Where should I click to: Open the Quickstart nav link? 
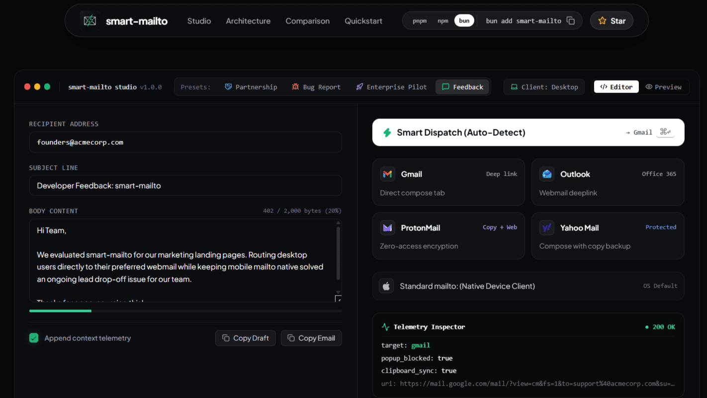tap(363, 21)
